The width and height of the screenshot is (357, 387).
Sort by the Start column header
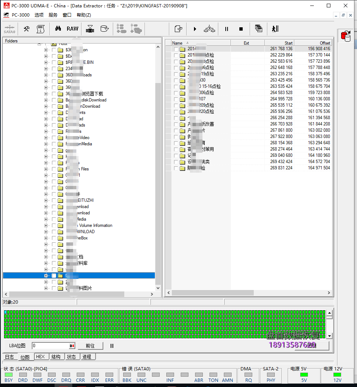click(x=279, y=43)
